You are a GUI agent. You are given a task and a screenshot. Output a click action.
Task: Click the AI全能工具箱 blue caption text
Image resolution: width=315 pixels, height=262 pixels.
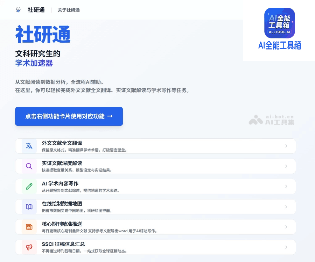point(280,45)
